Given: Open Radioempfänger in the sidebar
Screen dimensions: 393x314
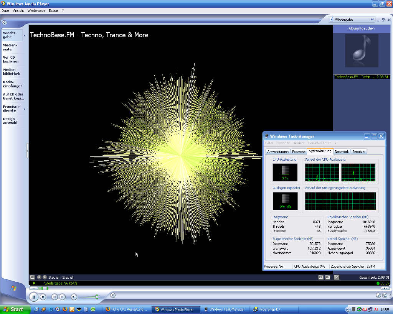Looking at the screenshot, I should [x=12, y=84].
